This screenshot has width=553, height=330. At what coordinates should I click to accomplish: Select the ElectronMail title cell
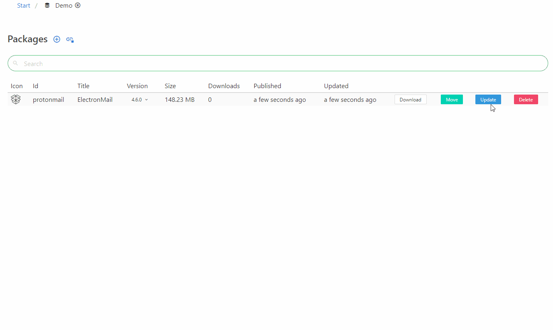click(x=95, y=99)
